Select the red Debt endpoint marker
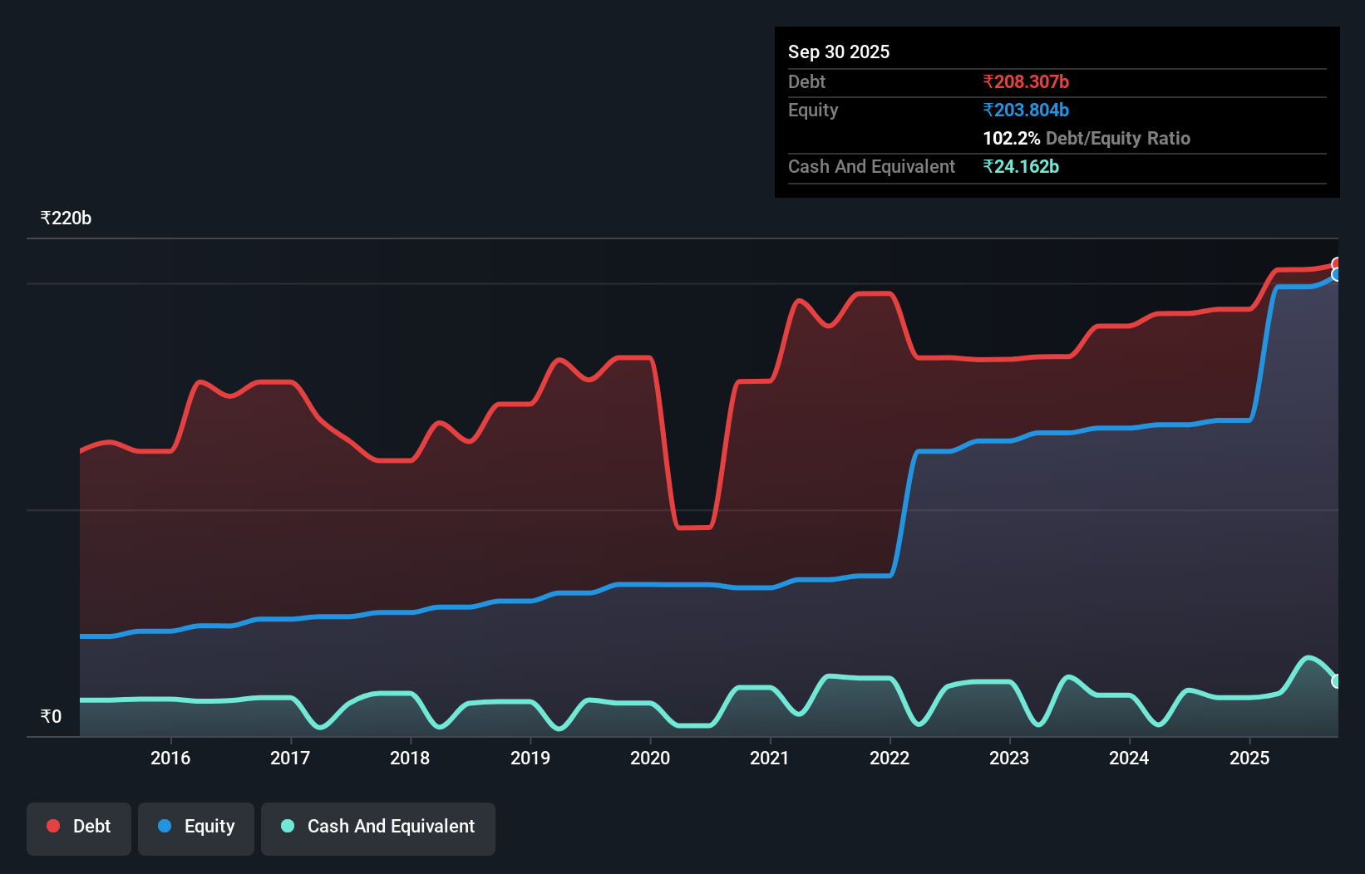Viewport: 1365px width, 874px height. (1337, 264)
